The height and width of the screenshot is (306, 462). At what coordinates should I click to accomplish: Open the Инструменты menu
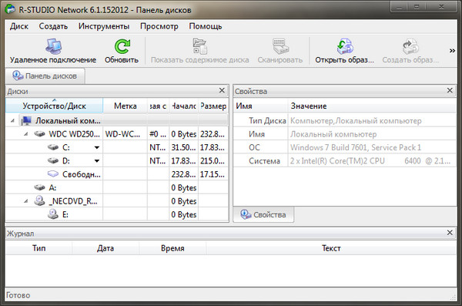[104, 26]
